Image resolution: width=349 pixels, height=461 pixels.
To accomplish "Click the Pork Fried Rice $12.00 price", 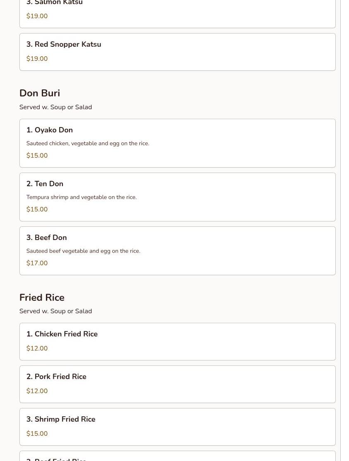I will click(x=37, y=391).
